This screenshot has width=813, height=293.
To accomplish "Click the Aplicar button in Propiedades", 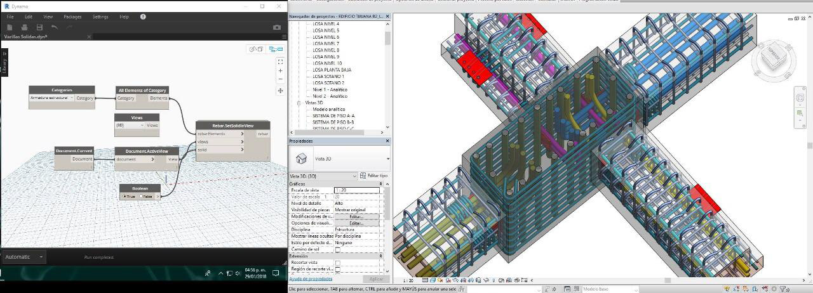I will pyautogui.click(x=376, y=279).
